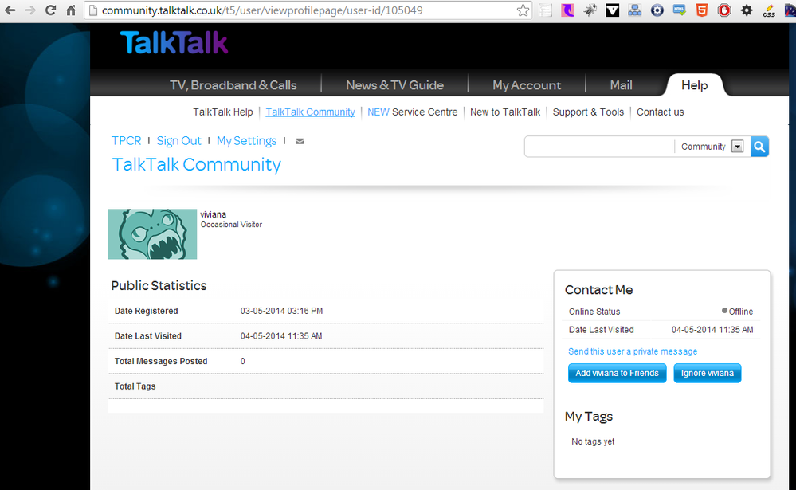Image resolution: width=796 pixels, height=490 pixels.
Task: Open the browser home page icon
Action: pos(71,10)
